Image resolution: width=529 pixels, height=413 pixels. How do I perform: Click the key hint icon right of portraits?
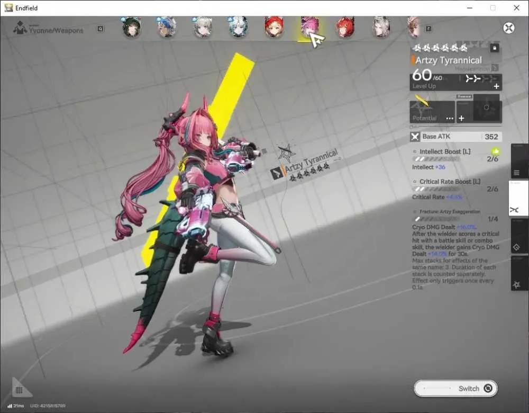pos(428,29)
